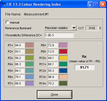The height and width of the screenshot is (101, 107).
Task: Click the R7 violet color swatch
Action: tap(30, 83)
